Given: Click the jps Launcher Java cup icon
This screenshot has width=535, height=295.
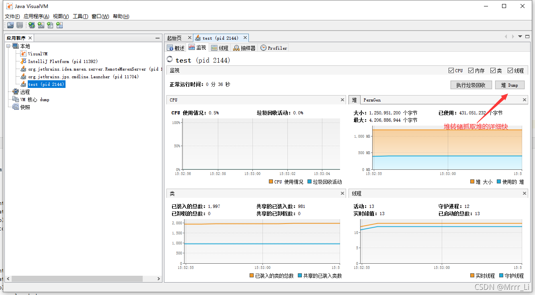Looking at the screenshot, I should click(x=23, y=76).
